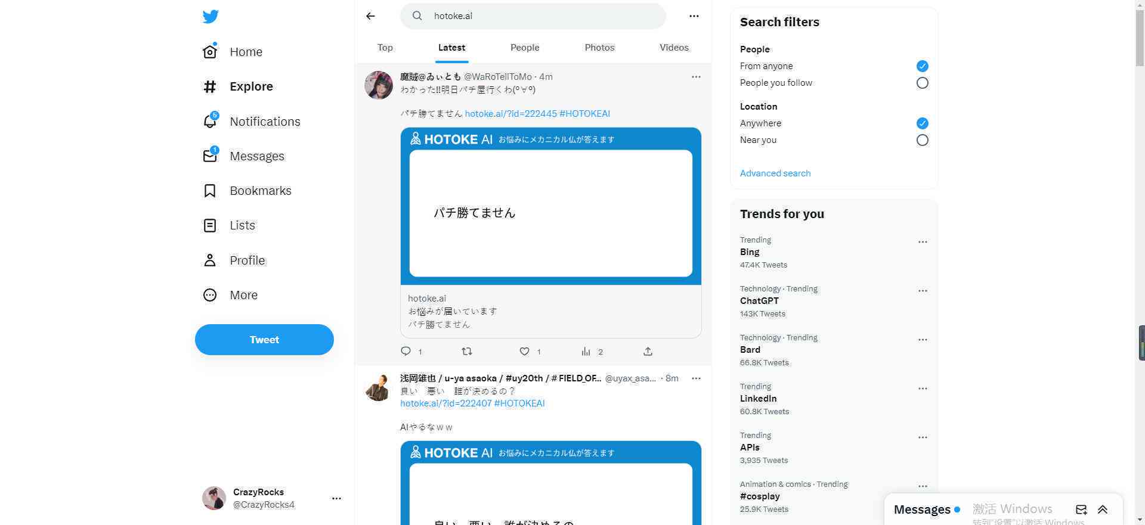
Task: Click the #HOTOKEAI hashtag in second tweet
Action: (519, 403)
